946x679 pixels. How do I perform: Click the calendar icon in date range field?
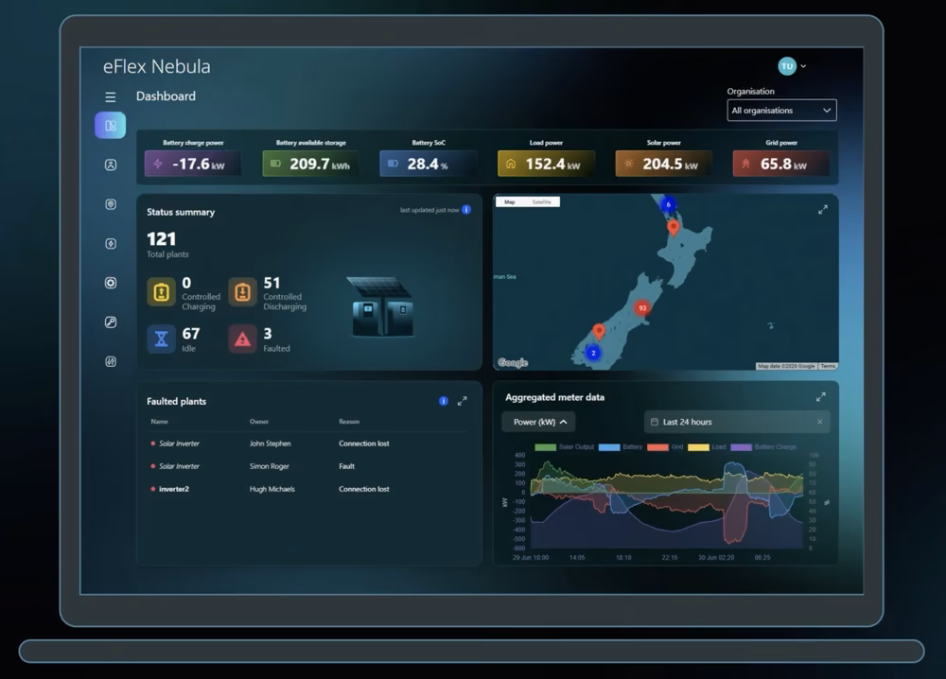[x=655, y=422]
